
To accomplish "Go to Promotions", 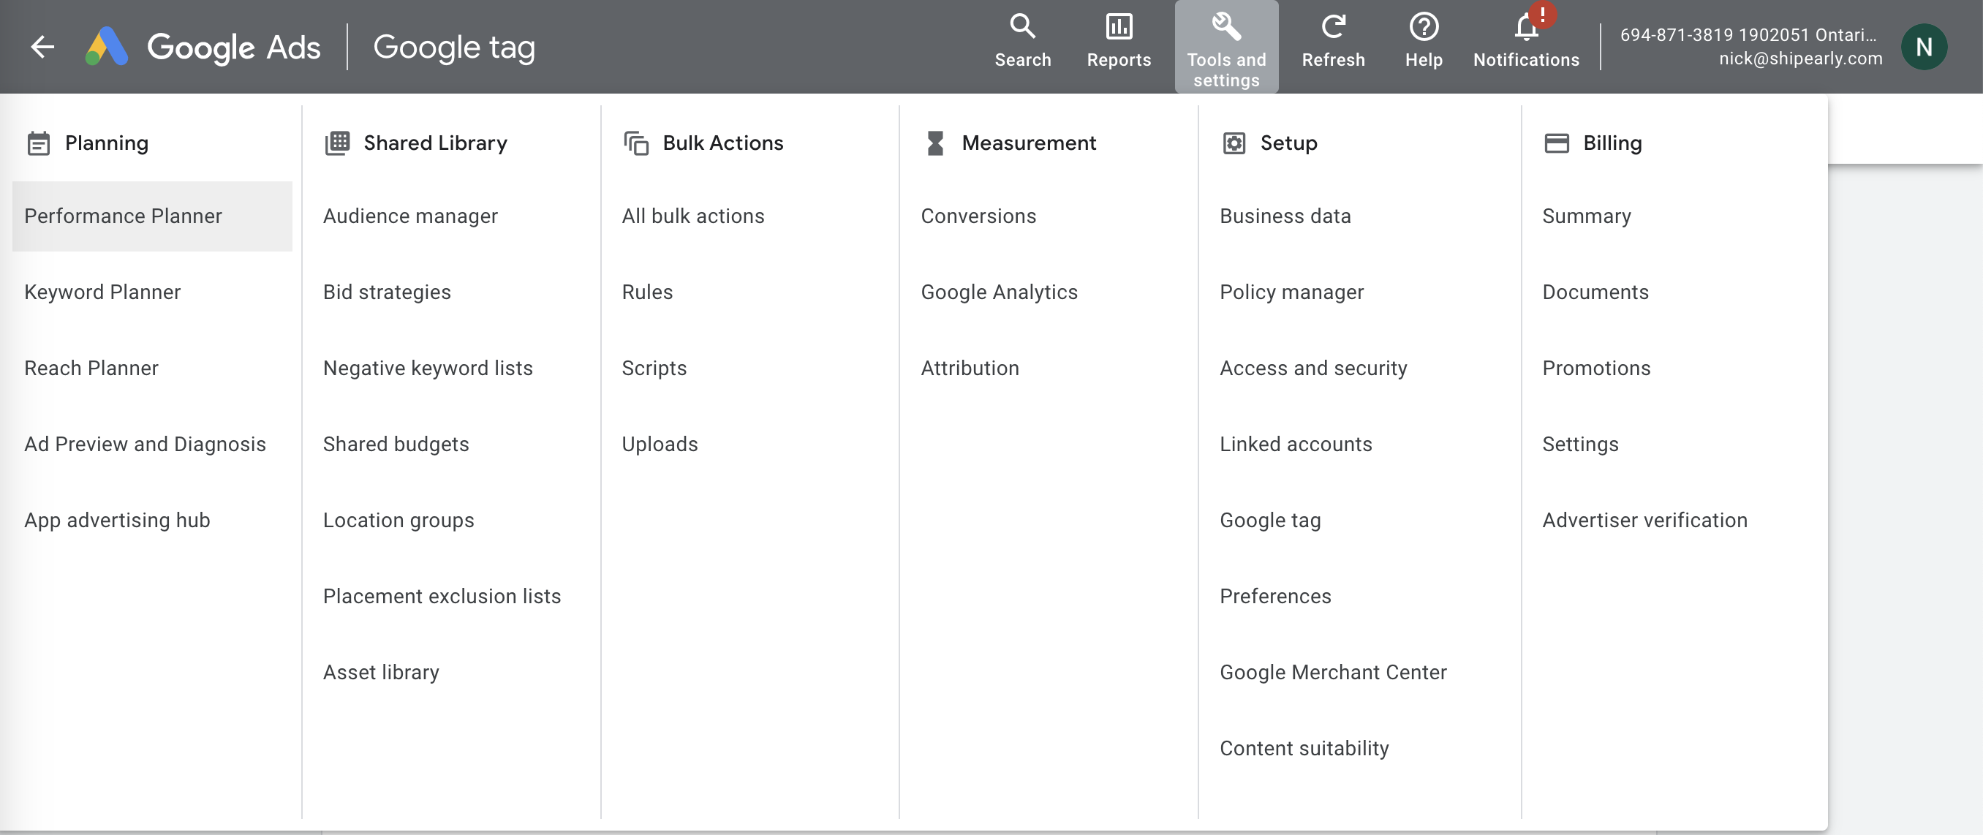I will point(1596,369).
